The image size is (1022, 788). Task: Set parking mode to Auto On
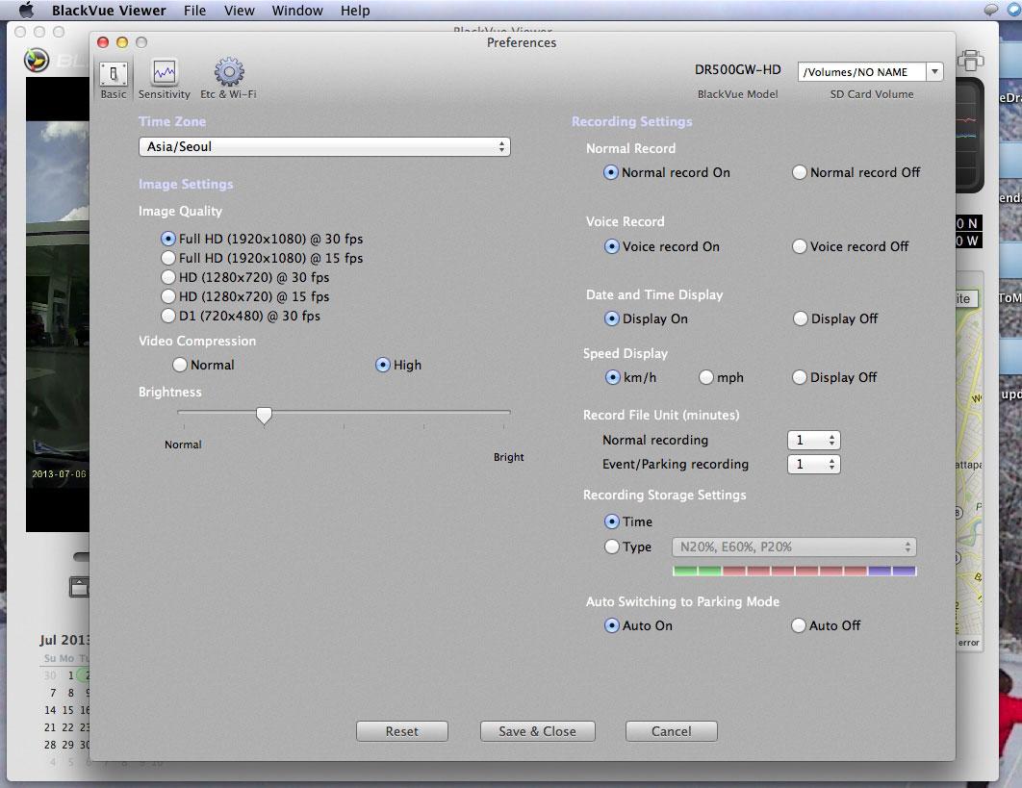(611, 625)
